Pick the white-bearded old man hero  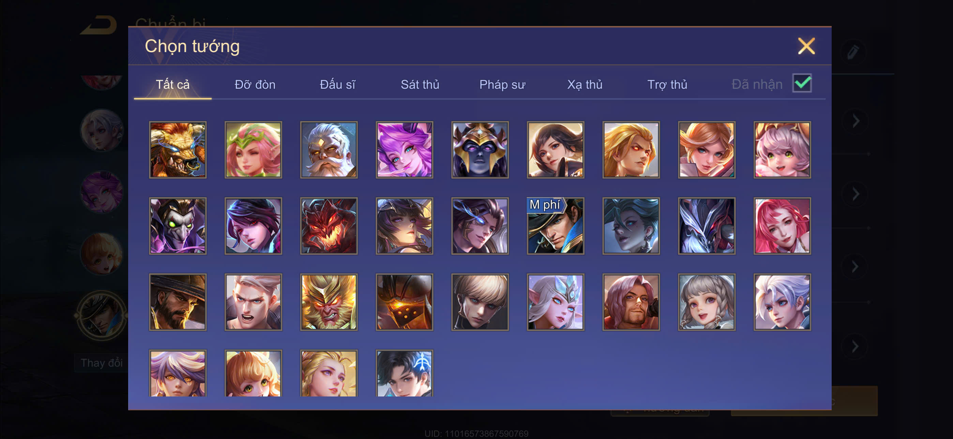pos(329,150)
